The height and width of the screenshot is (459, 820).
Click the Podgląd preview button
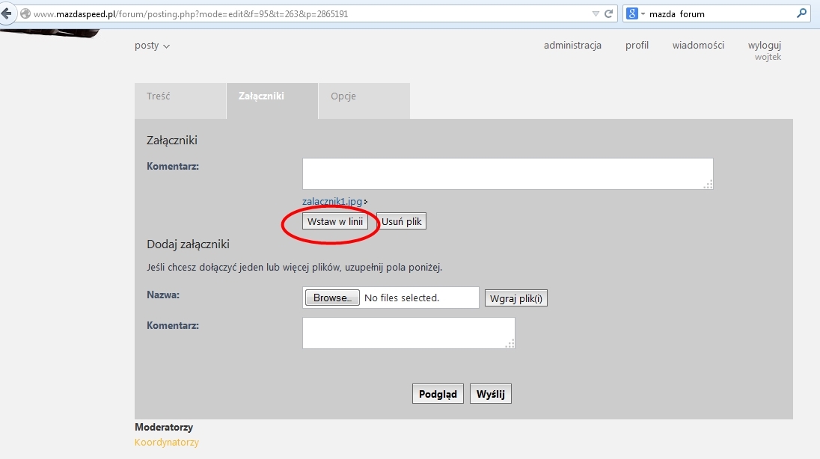(x=438, y=394)
